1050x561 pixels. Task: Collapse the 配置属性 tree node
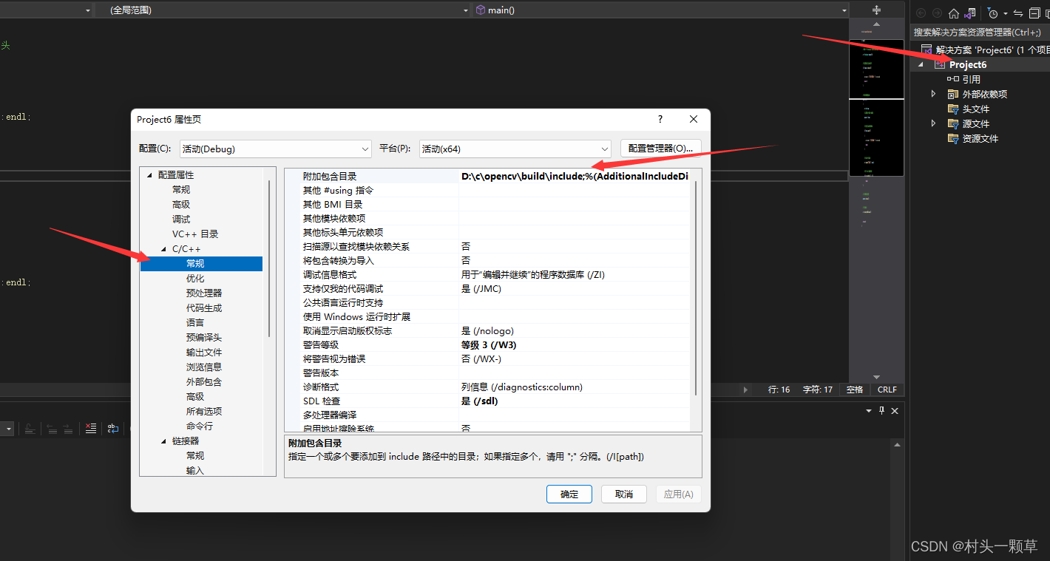point(149,175)
